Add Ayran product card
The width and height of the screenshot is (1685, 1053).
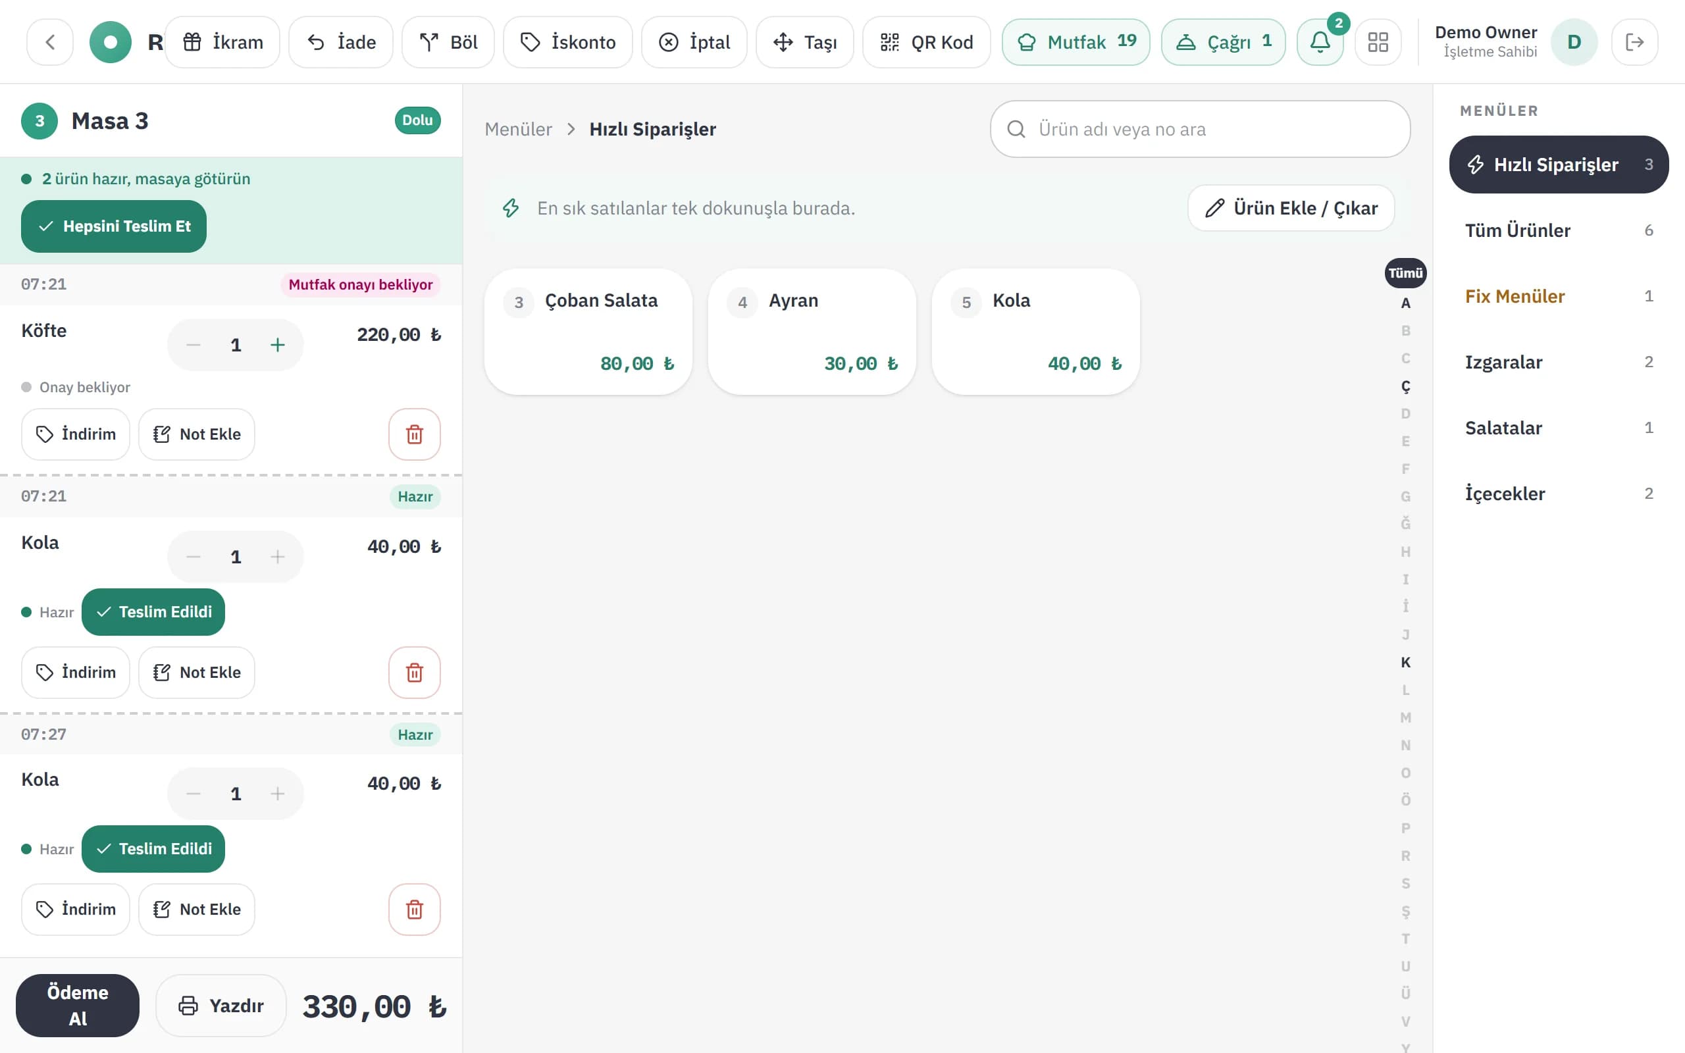point(812,332)
